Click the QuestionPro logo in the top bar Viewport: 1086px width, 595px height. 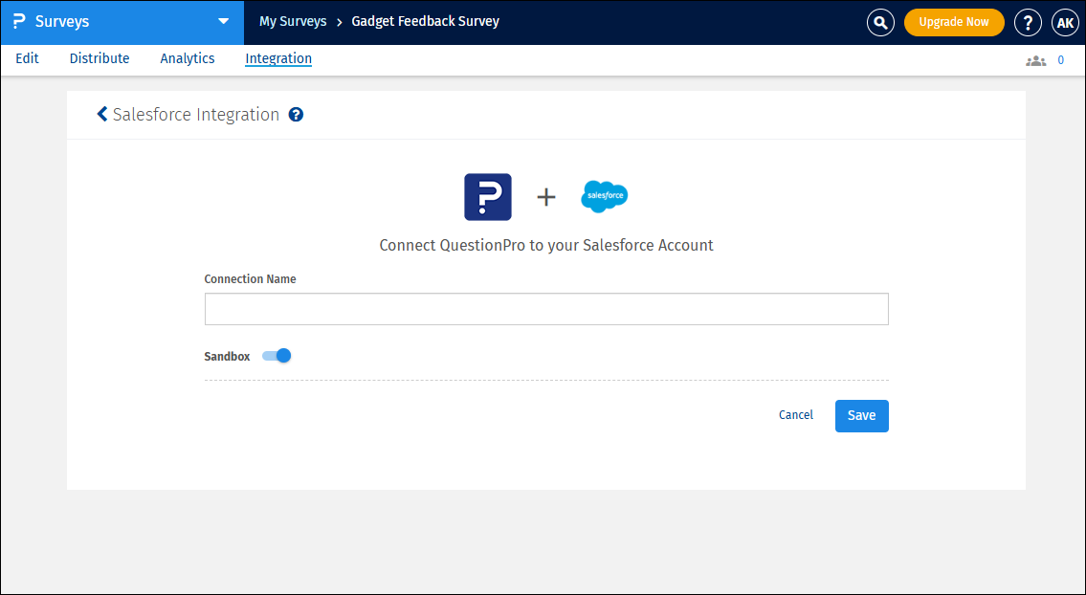click(16, 21)
